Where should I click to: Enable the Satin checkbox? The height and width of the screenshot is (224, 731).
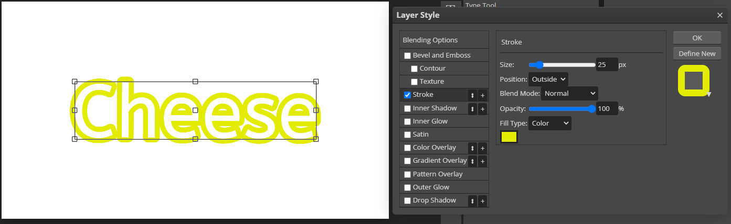pos(407,135)
